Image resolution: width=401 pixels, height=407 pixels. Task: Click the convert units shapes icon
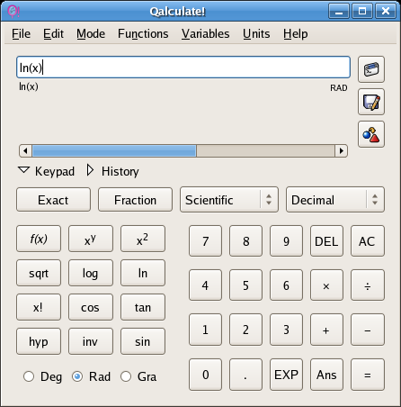click(x=371, y=134)
